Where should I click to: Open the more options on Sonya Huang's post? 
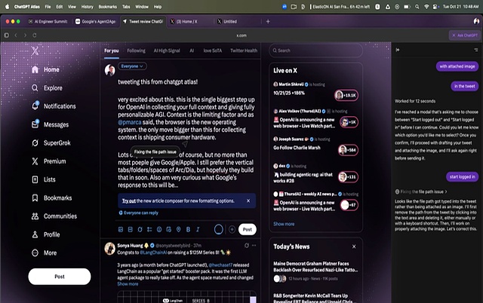click(x=254, y=246)
